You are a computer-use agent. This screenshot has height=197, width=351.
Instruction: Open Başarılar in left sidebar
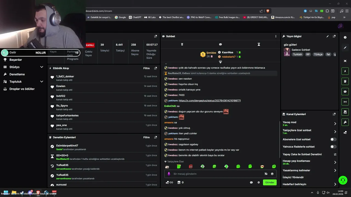[16, 60]
